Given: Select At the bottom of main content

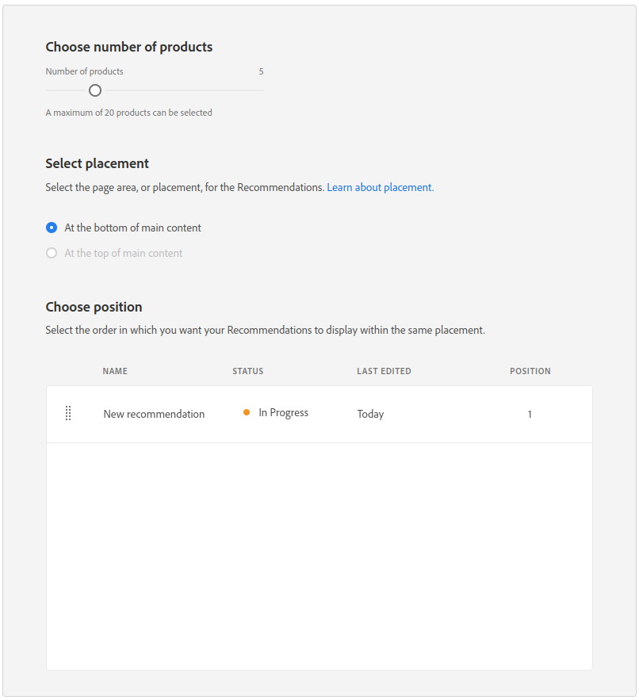Looking at the screenshot, I should pos(52,228).
